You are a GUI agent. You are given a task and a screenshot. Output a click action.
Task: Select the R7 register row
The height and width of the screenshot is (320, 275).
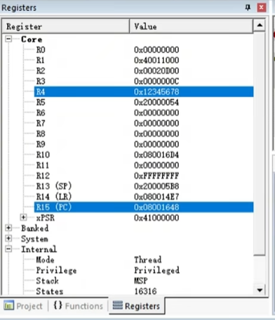pyautogui.click(x=144, y=123)
